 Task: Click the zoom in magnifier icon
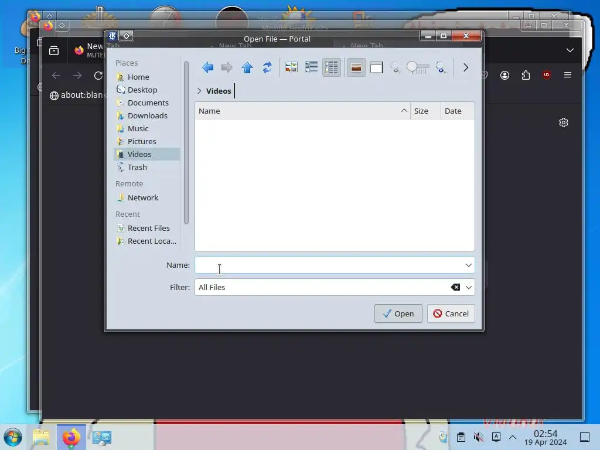click(x=441, y=68)
